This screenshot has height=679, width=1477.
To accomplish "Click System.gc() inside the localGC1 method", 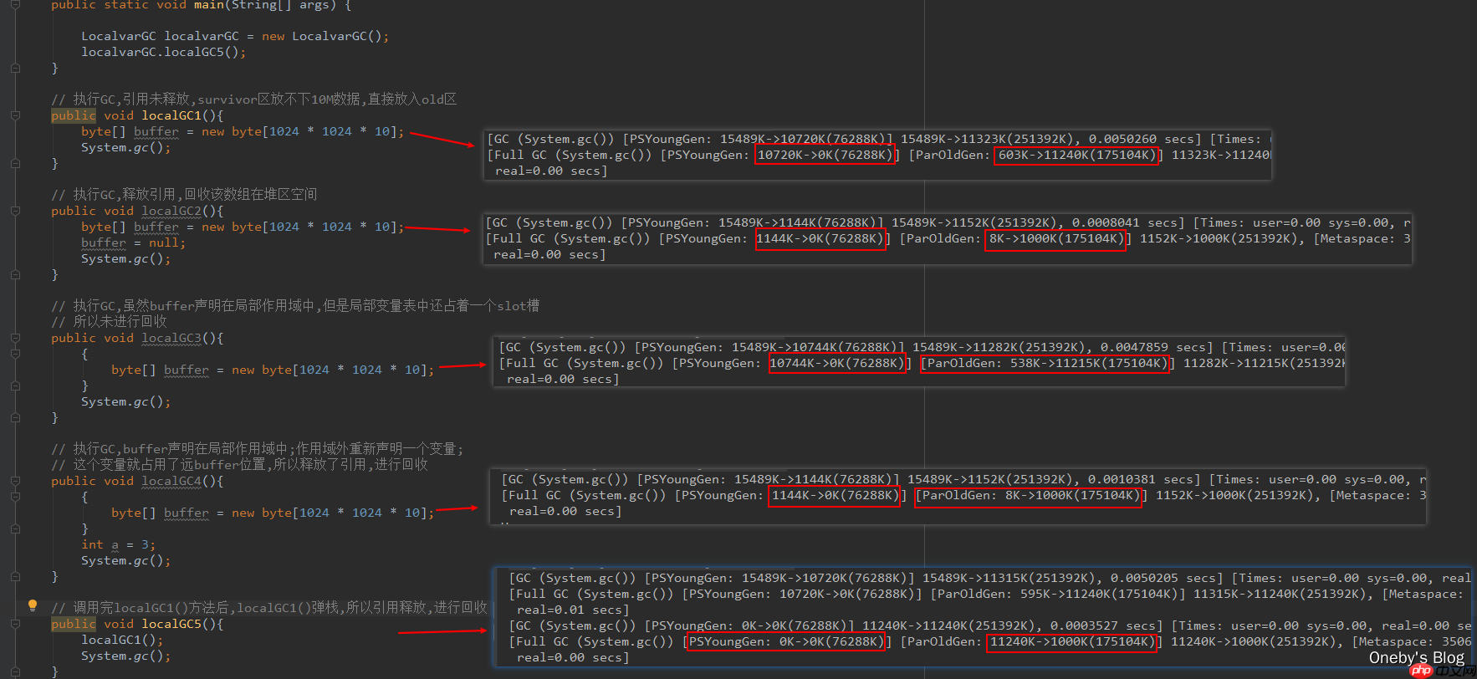I will (125, 147).
